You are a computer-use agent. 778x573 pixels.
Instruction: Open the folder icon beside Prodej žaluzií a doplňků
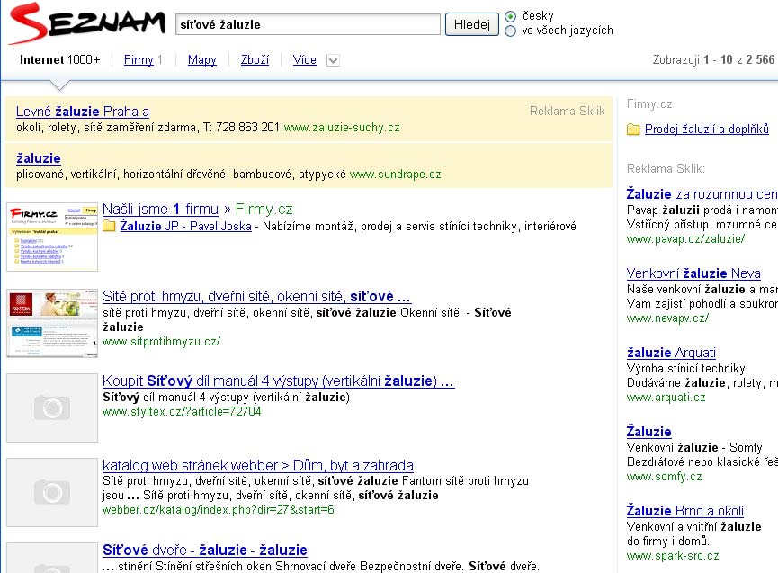(633, 130)
